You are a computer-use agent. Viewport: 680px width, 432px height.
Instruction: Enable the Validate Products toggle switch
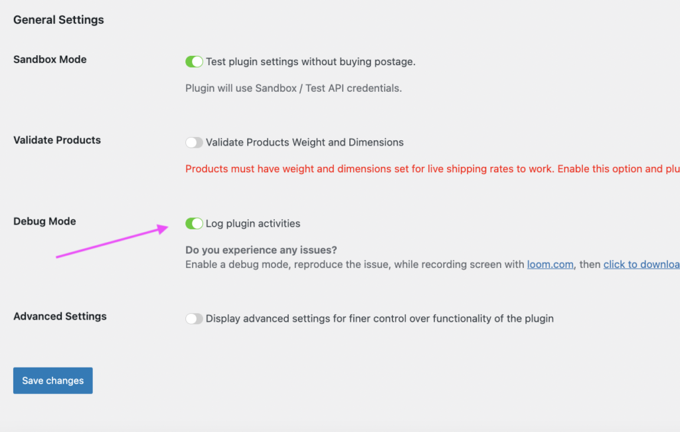pyautogui.click(x=194, y=142)
